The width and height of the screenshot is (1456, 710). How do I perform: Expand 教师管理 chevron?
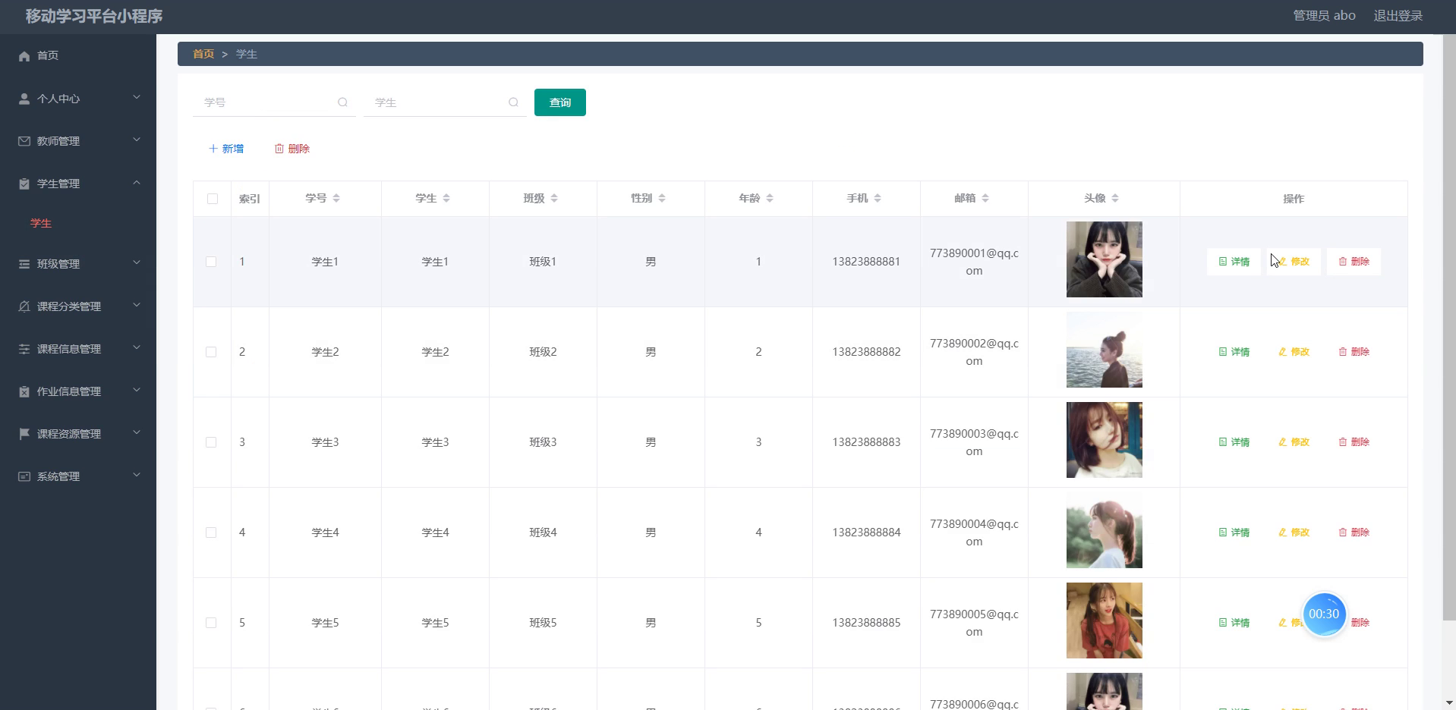(137, 140)
